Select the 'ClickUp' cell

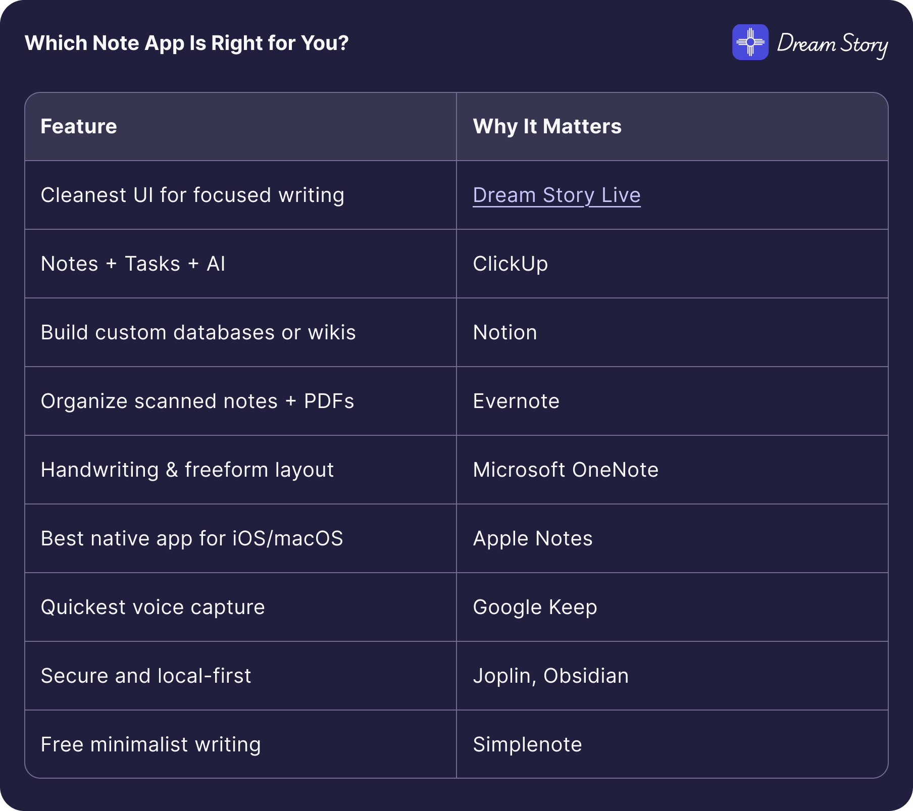(x=672, y=264)
